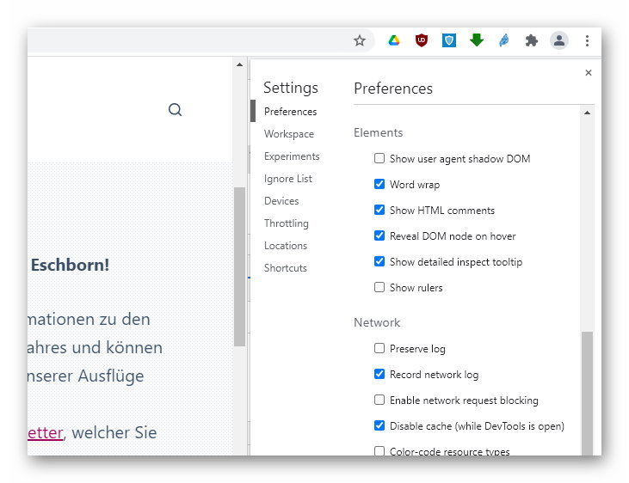The width and height of the screenshot is (629, 483).
Task: Close the DevTools Settings panel
Action: [589, 73]
